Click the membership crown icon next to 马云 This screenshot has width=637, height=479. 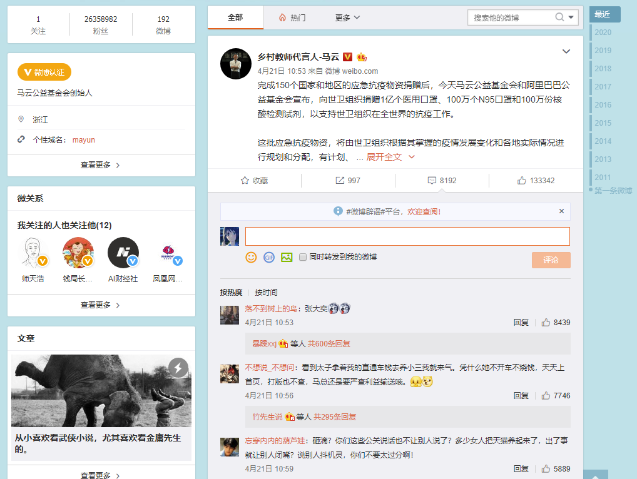pyautogui.click(x=362, y=58)
